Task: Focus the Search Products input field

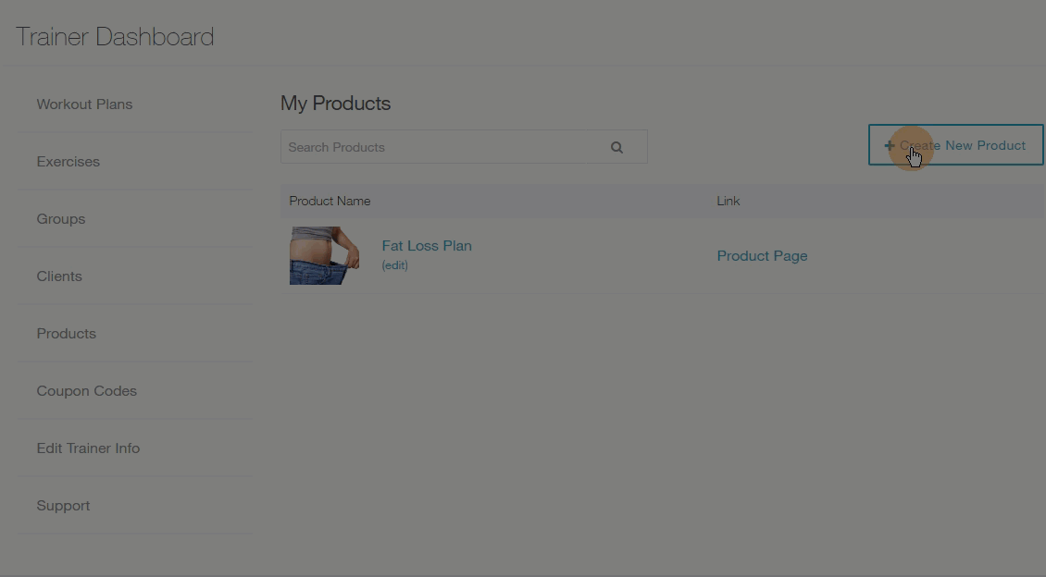Action: pos(433,147)
